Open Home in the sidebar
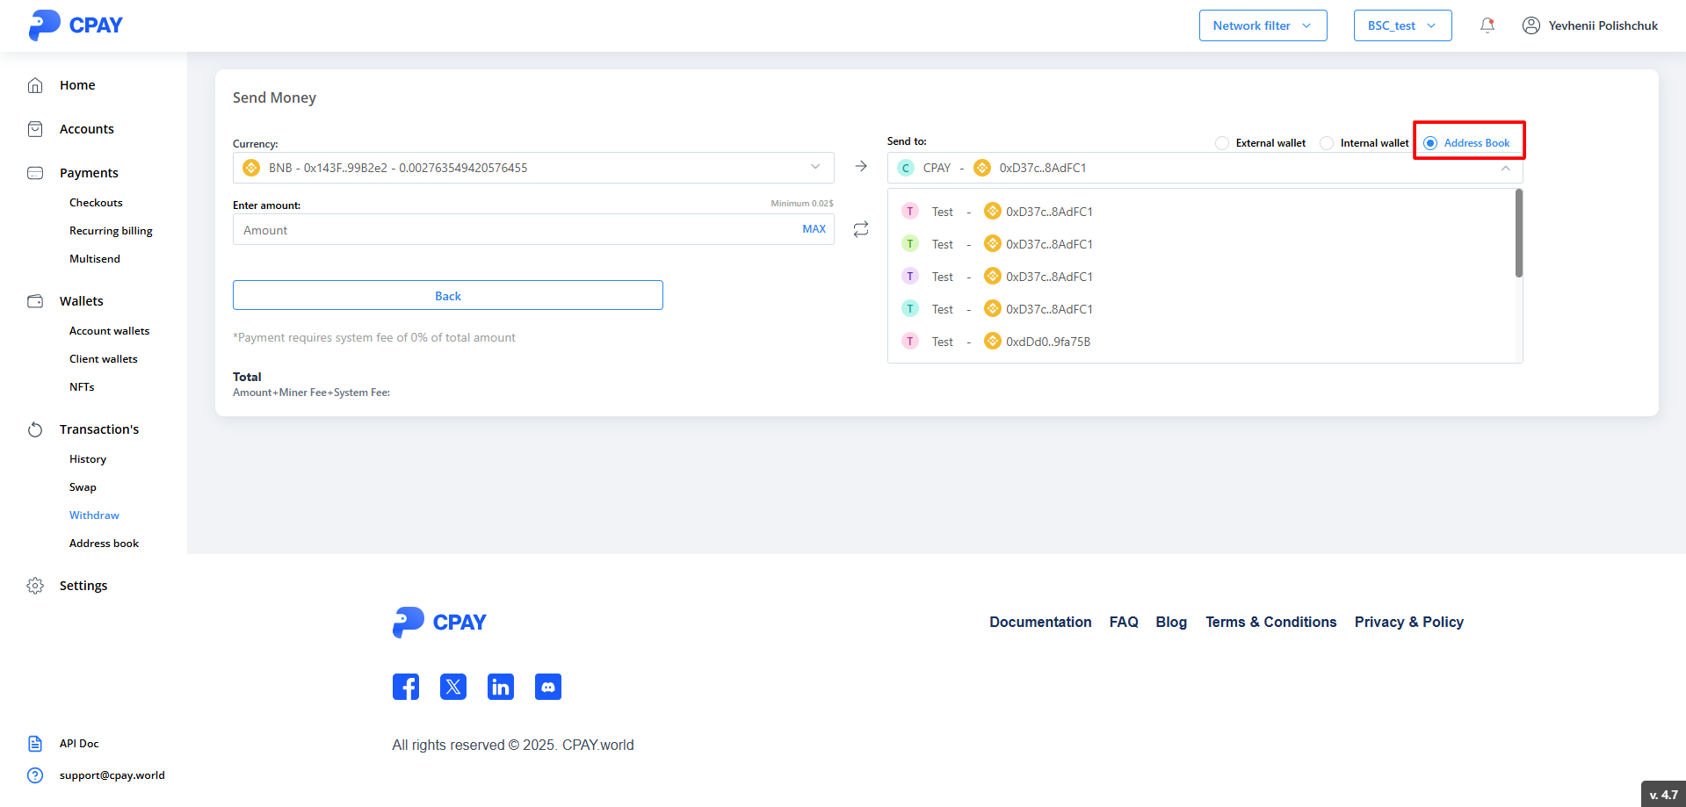1686x807 pixels. [x=77, y=85]
